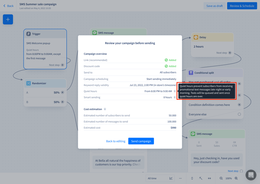This screenshot has height=184, width=260.
Task: Click the zoom out magnifier icon
Action: point(221,178)
